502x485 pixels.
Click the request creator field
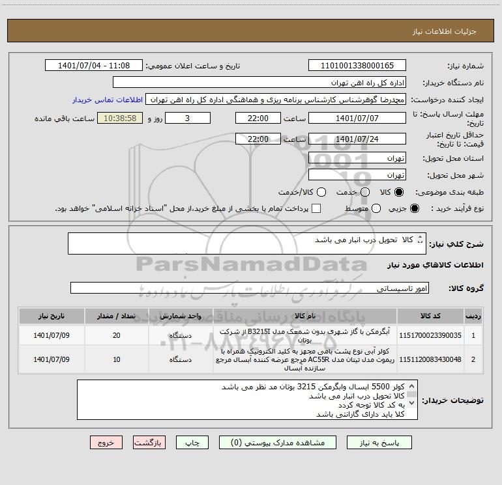(x=276, y=99)
